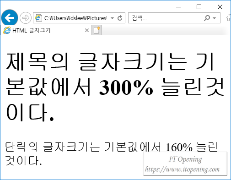Open the Home icon at the far right
The width and height of the screenshot is (231, 180).
point(229,18)
